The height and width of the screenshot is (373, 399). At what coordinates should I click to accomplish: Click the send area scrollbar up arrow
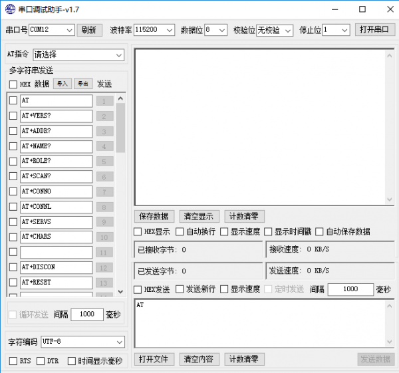click(389, 306)
